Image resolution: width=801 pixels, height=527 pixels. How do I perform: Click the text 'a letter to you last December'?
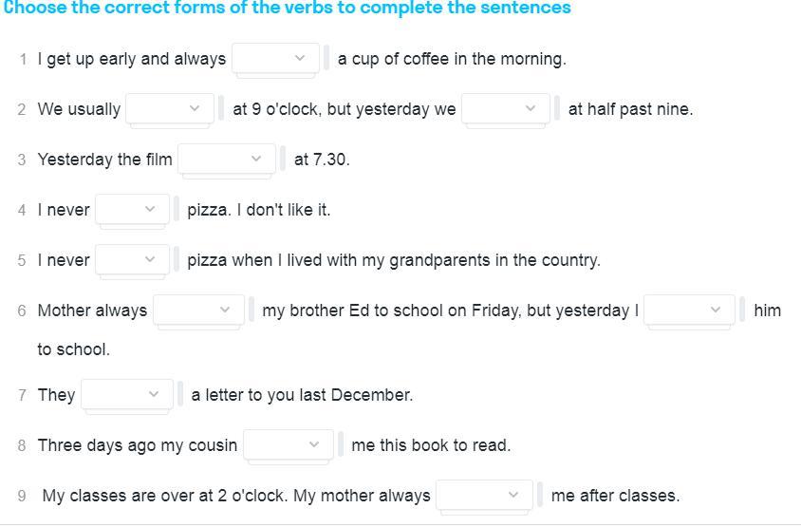click(x=302, y=395)
